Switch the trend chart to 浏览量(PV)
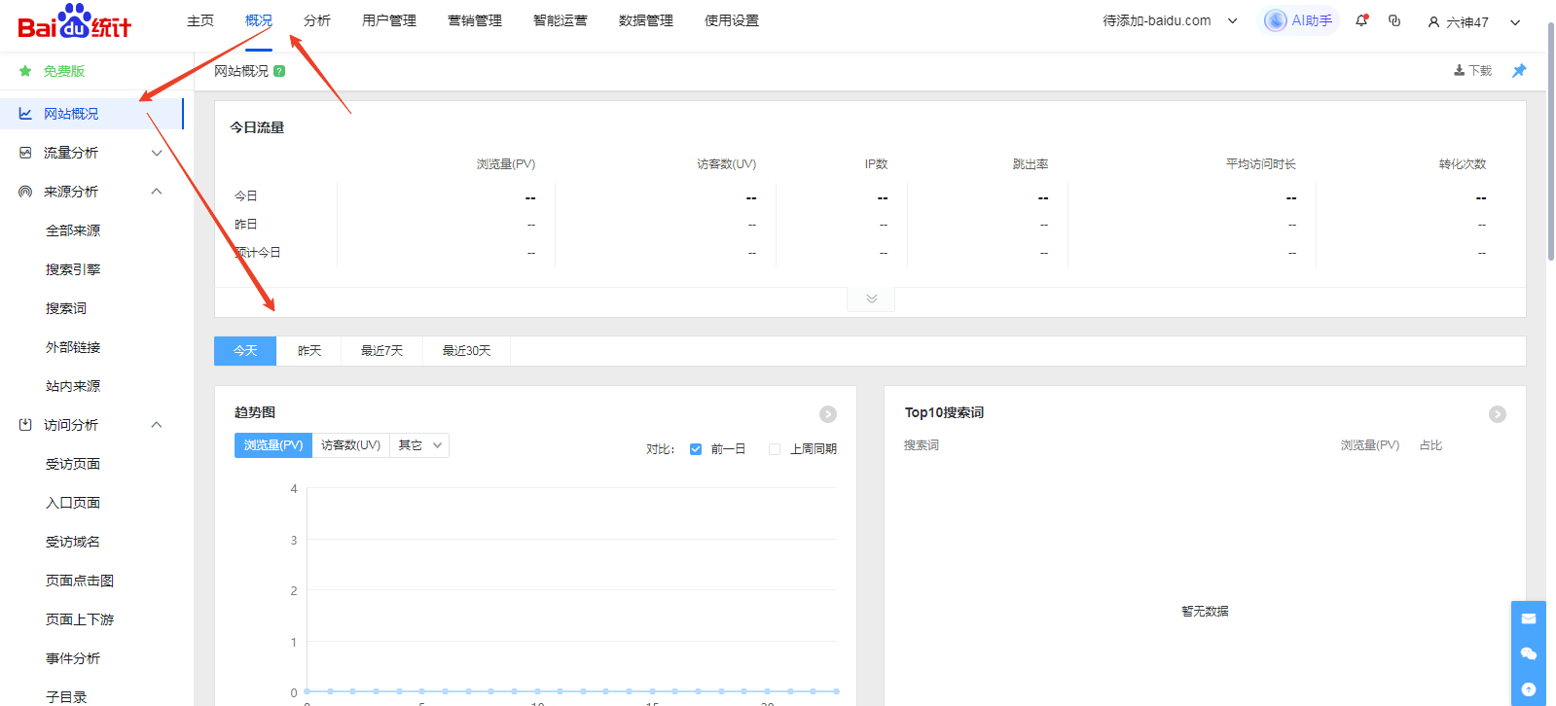Image resolution: width=1556 pixels, height=706 pixels. click(x=273, y=445)
